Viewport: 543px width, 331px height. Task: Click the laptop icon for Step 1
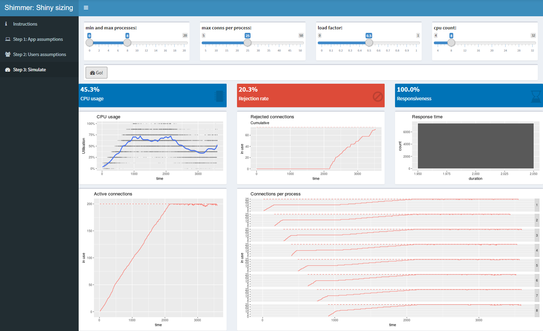[8, 39]
